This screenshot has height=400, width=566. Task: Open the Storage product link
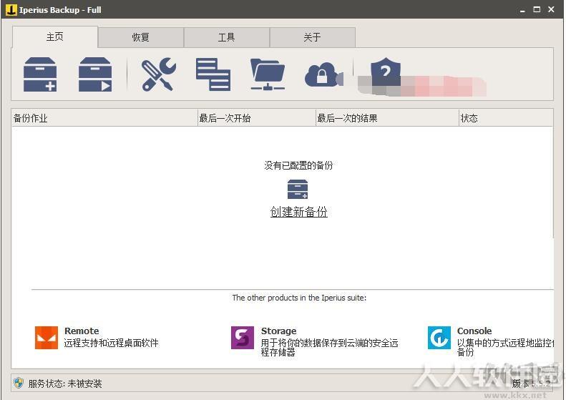[x=278, y=331]
